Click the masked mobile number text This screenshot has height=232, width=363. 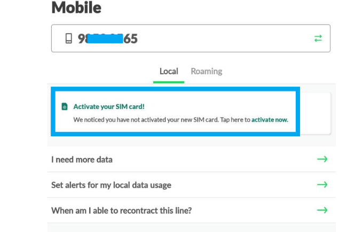(x=108, y=38)
